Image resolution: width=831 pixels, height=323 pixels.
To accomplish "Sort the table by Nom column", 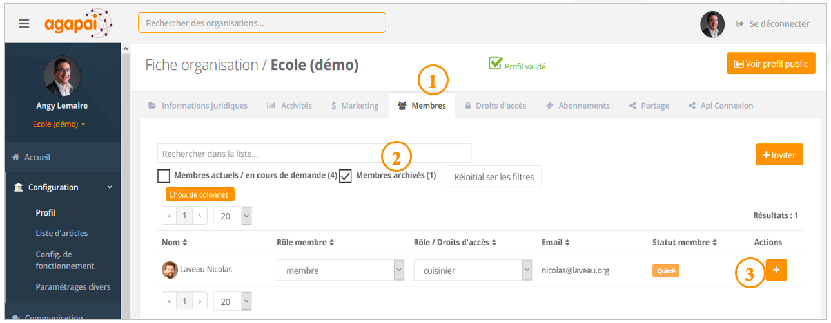I will [174, 242].
